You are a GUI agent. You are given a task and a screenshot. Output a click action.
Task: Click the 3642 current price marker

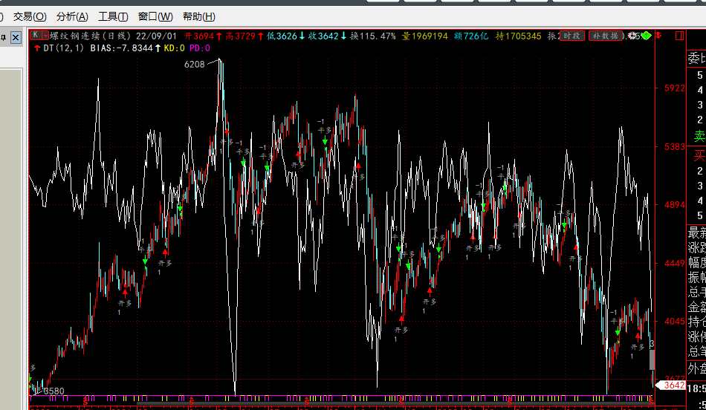pos(671,385)
